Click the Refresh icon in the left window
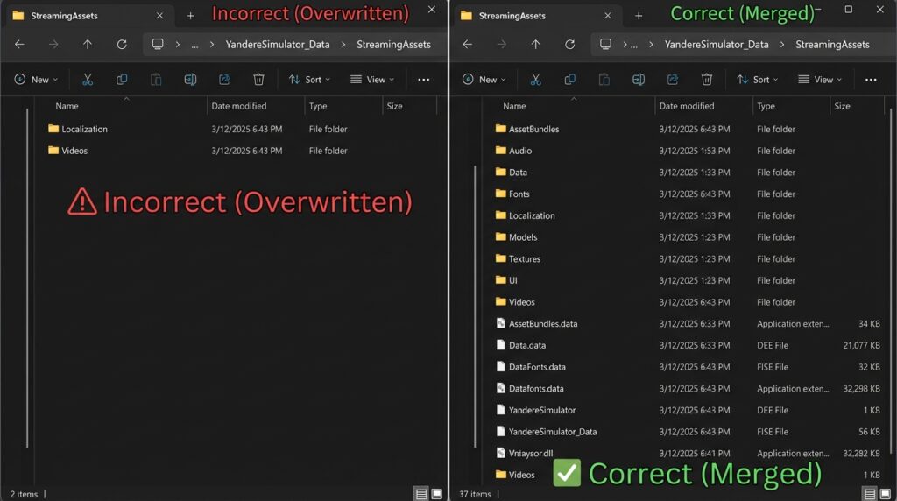The width and height of the screenshot is (897, 501). tap(122, 45)
